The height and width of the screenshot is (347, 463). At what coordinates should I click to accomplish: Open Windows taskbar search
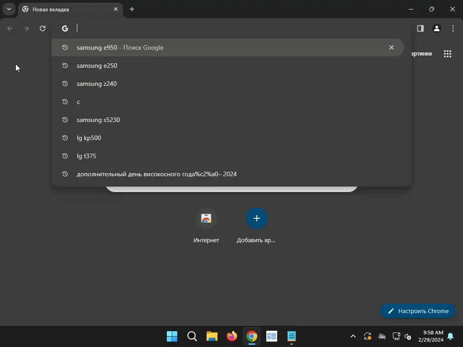pyautogui.click(x=192, y=336)
